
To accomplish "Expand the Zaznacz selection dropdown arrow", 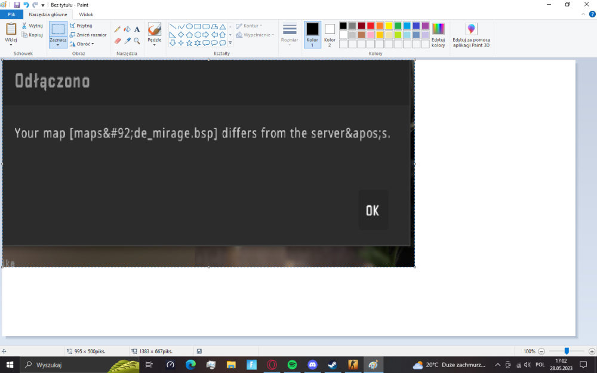I will pyautogui.click(x=58, y=45).
